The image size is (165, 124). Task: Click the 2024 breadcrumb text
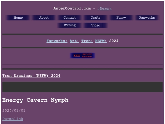click(114, 41)
